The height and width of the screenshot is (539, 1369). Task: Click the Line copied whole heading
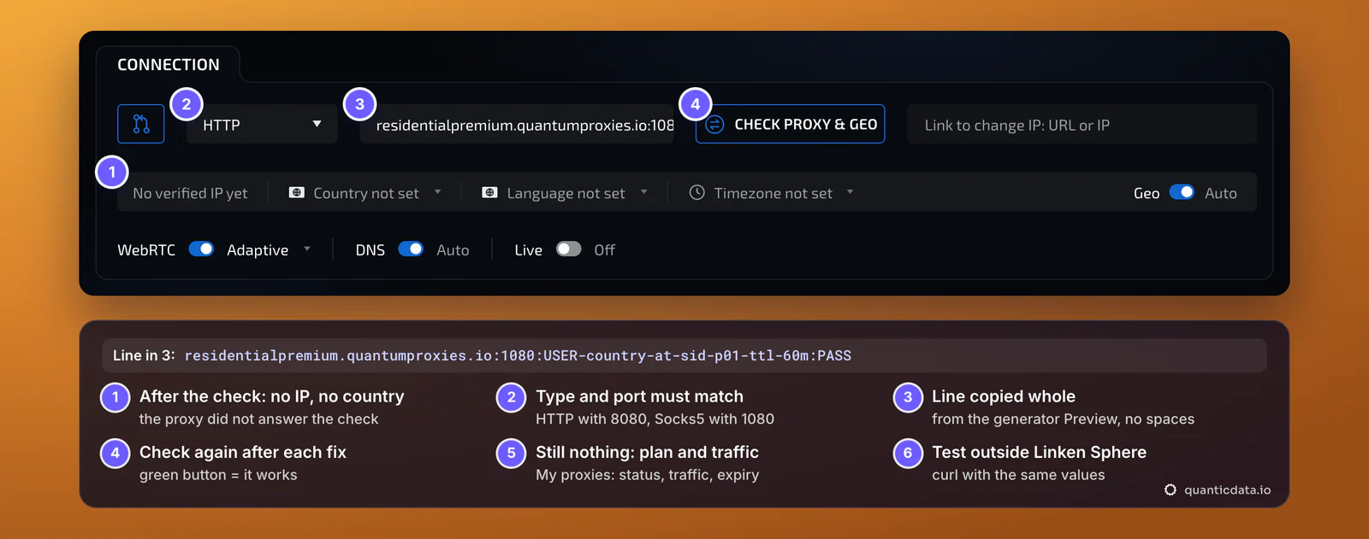[x=1004, y=396]
